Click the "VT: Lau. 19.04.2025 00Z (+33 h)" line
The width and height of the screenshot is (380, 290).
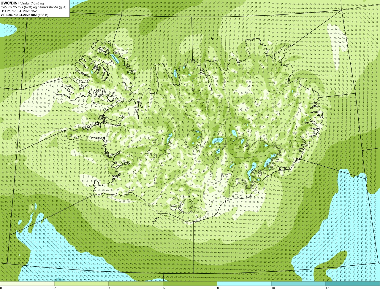click(x=24, y=15)
